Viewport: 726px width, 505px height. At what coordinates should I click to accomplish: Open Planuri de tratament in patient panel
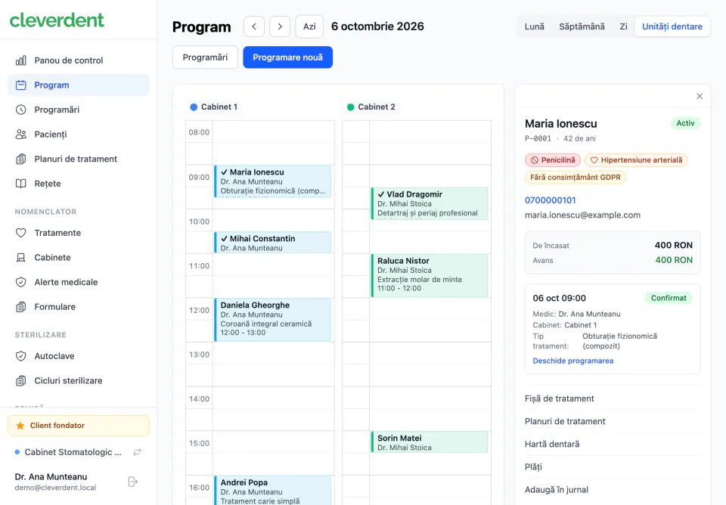pos(613,421)
